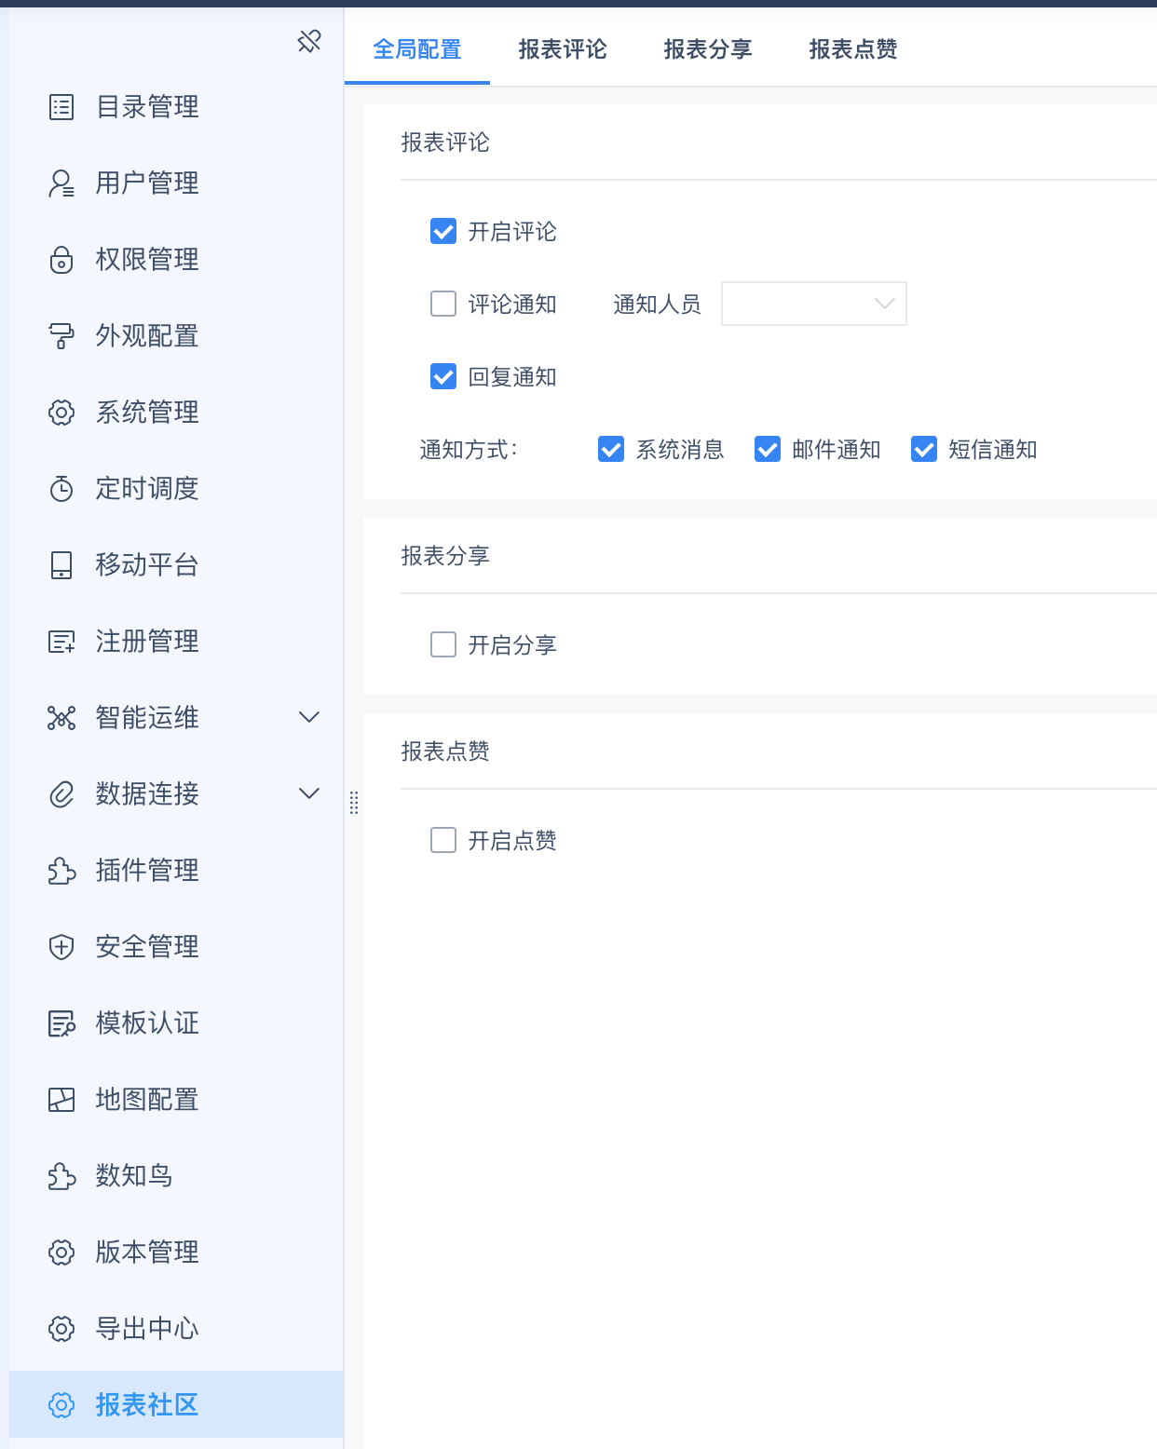Uncheck 短信通知 notification method
Viewport: 1157px width, 1449px height.
coord(924,450)
